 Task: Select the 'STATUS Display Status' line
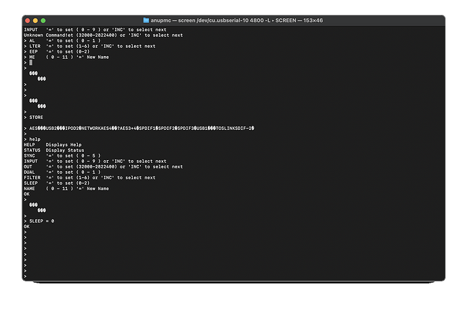[54, 150]
